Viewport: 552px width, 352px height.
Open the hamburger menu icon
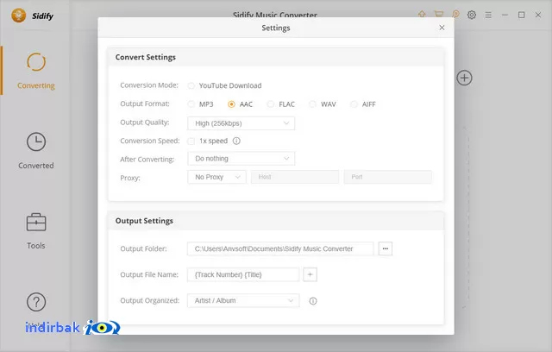tap(488, 16)
